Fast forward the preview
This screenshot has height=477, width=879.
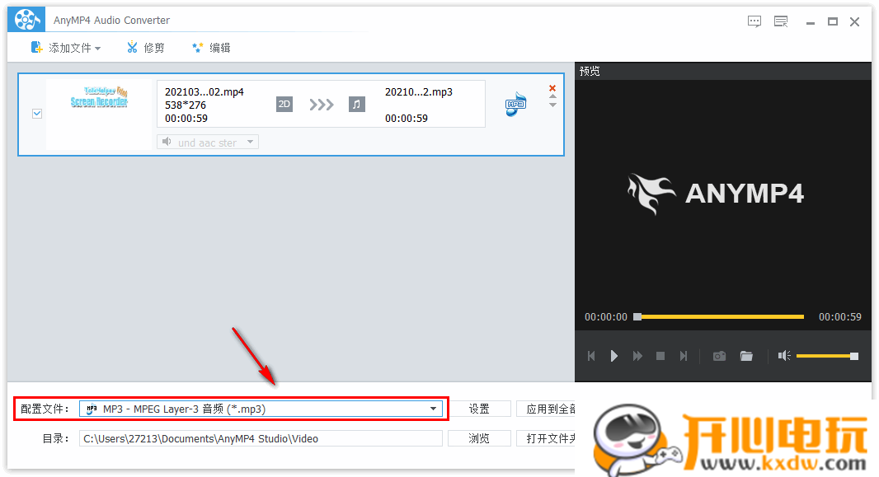(637, 356)
